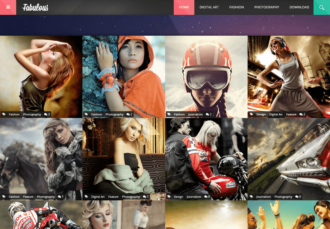The height and width of the screenshot is (229, 330).
Task: Click Photography tag on red-haired woman post
Action: pos(32,114)
